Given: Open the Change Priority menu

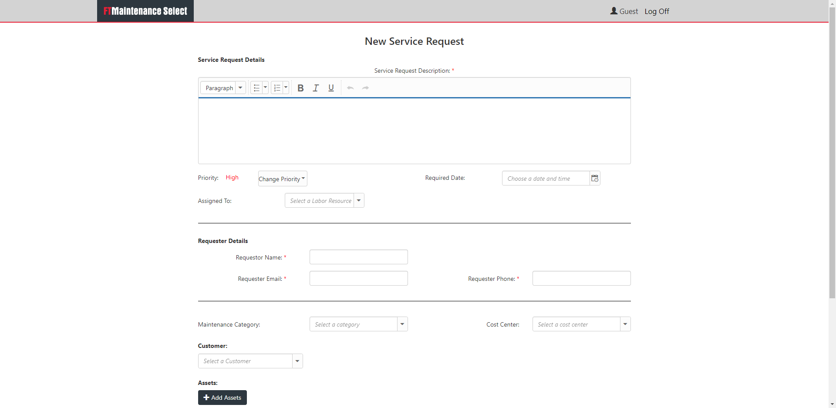Looking at the screenshot, I should point(282,179).
